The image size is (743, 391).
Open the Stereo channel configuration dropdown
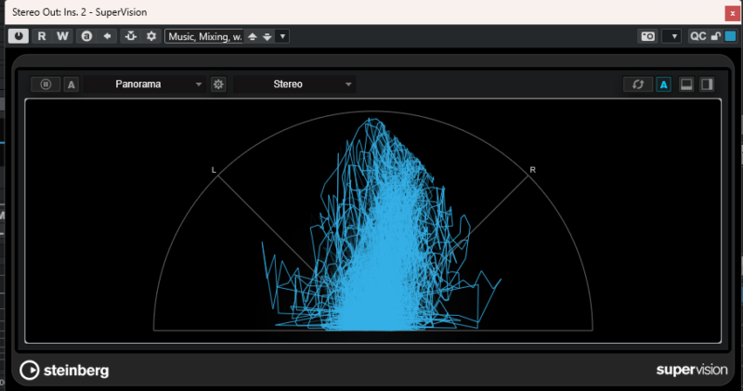[x=294, y=85]
